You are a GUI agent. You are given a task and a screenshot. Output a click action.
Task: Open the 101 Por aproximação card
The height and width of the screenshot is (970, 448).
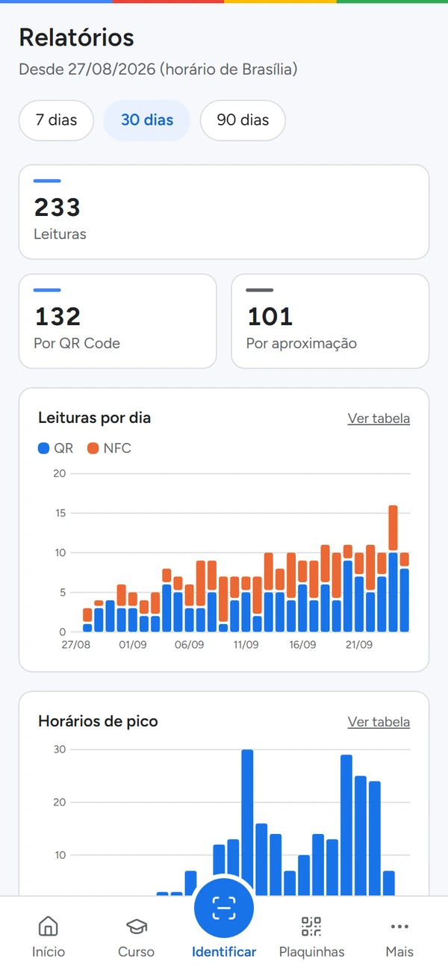330,321
